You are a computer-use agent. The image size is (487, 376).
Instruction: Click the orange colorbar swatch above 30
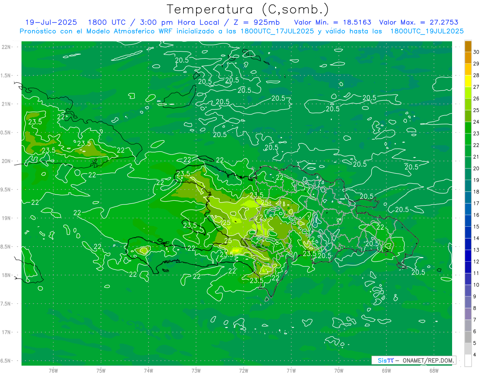tap(468, 46)
